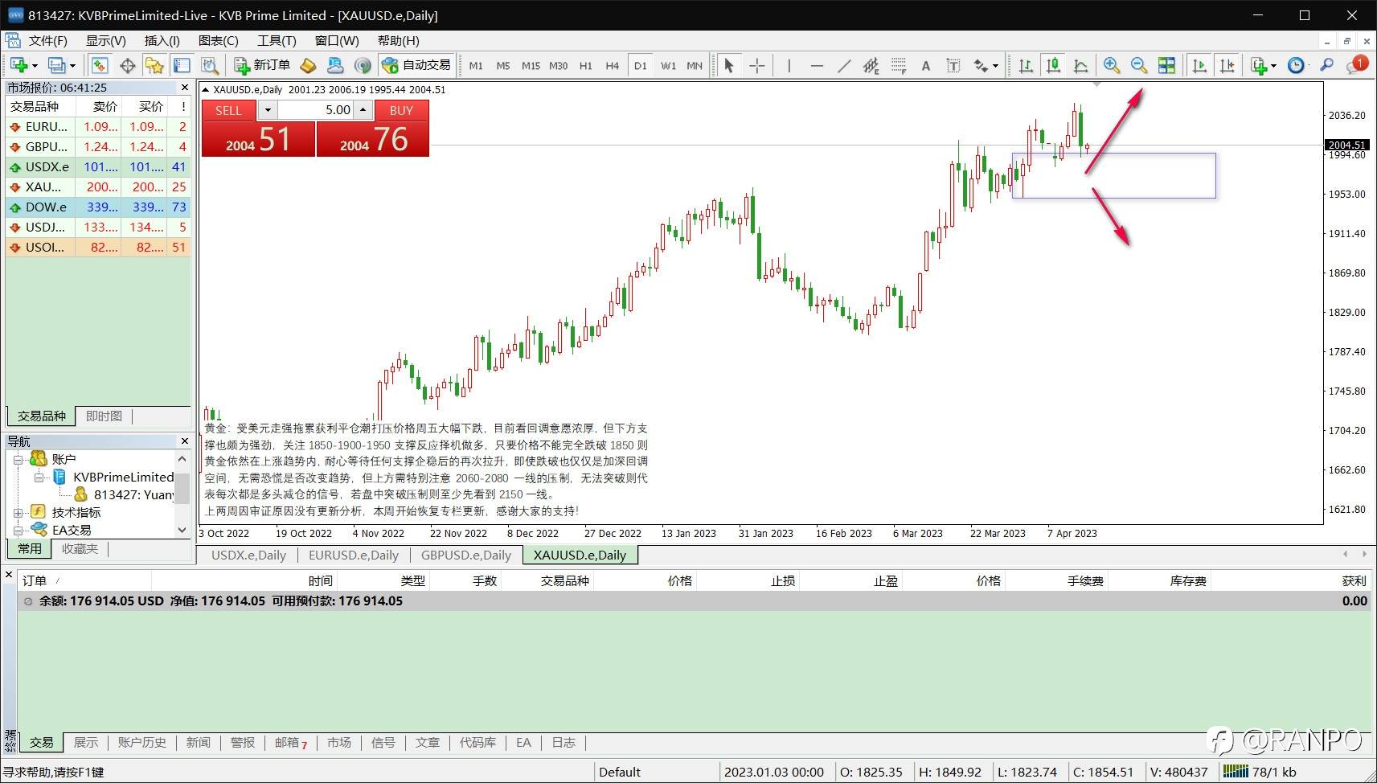Image resolution: width=1377 pixels, height=783 pixels.
Task: Toggle 自动交易 auto trading
Action: [416, 65]
